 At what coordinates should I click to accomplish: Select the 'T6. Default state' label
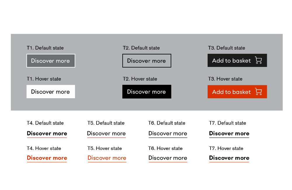[167, 123]
